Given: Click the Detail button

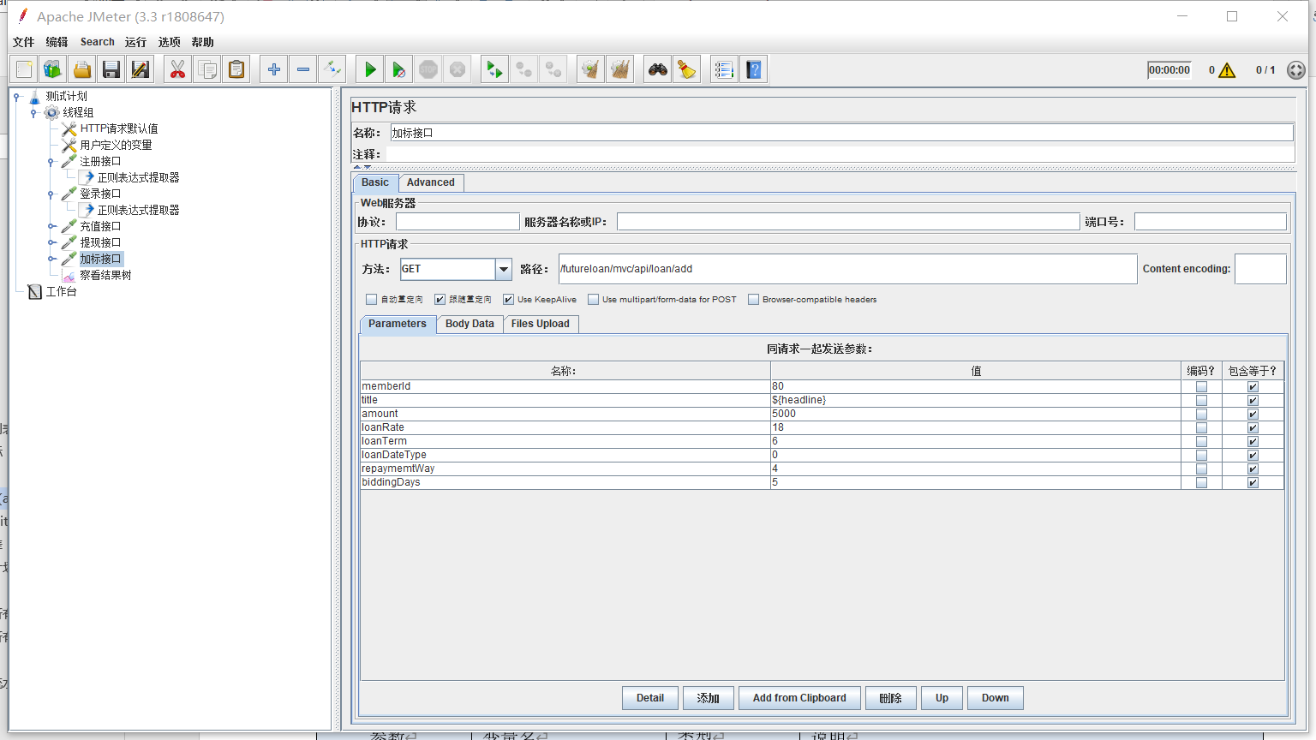Looking at the screenshot, I should 650,698.
